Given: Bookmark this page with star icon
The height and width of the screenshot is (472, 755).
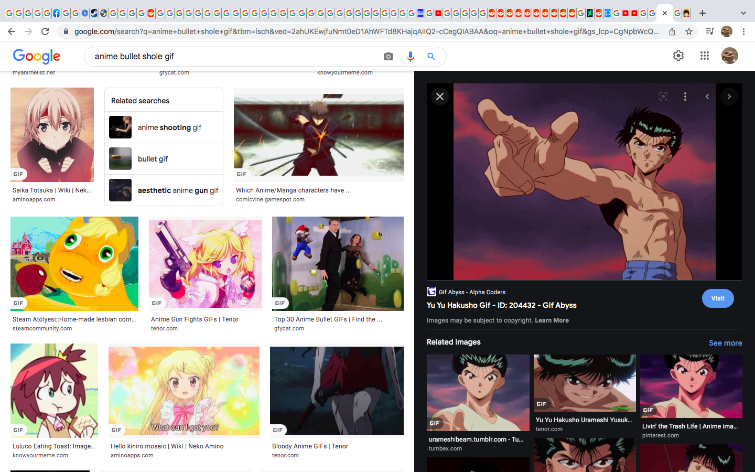Looking at the screenshot, I should (x=689, y=31).
